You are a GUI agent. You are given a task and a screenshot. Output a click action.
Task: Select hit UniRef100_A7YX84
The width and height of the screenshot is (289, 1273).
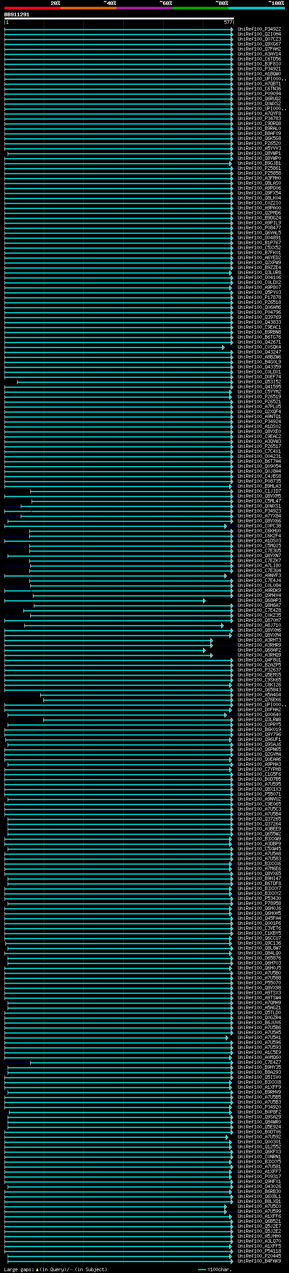pos(259,516)
